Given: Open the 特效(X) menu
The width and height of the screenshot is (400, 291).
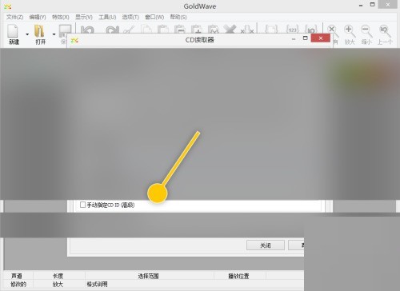Looking at the screenshot, I should coord(61,18).
